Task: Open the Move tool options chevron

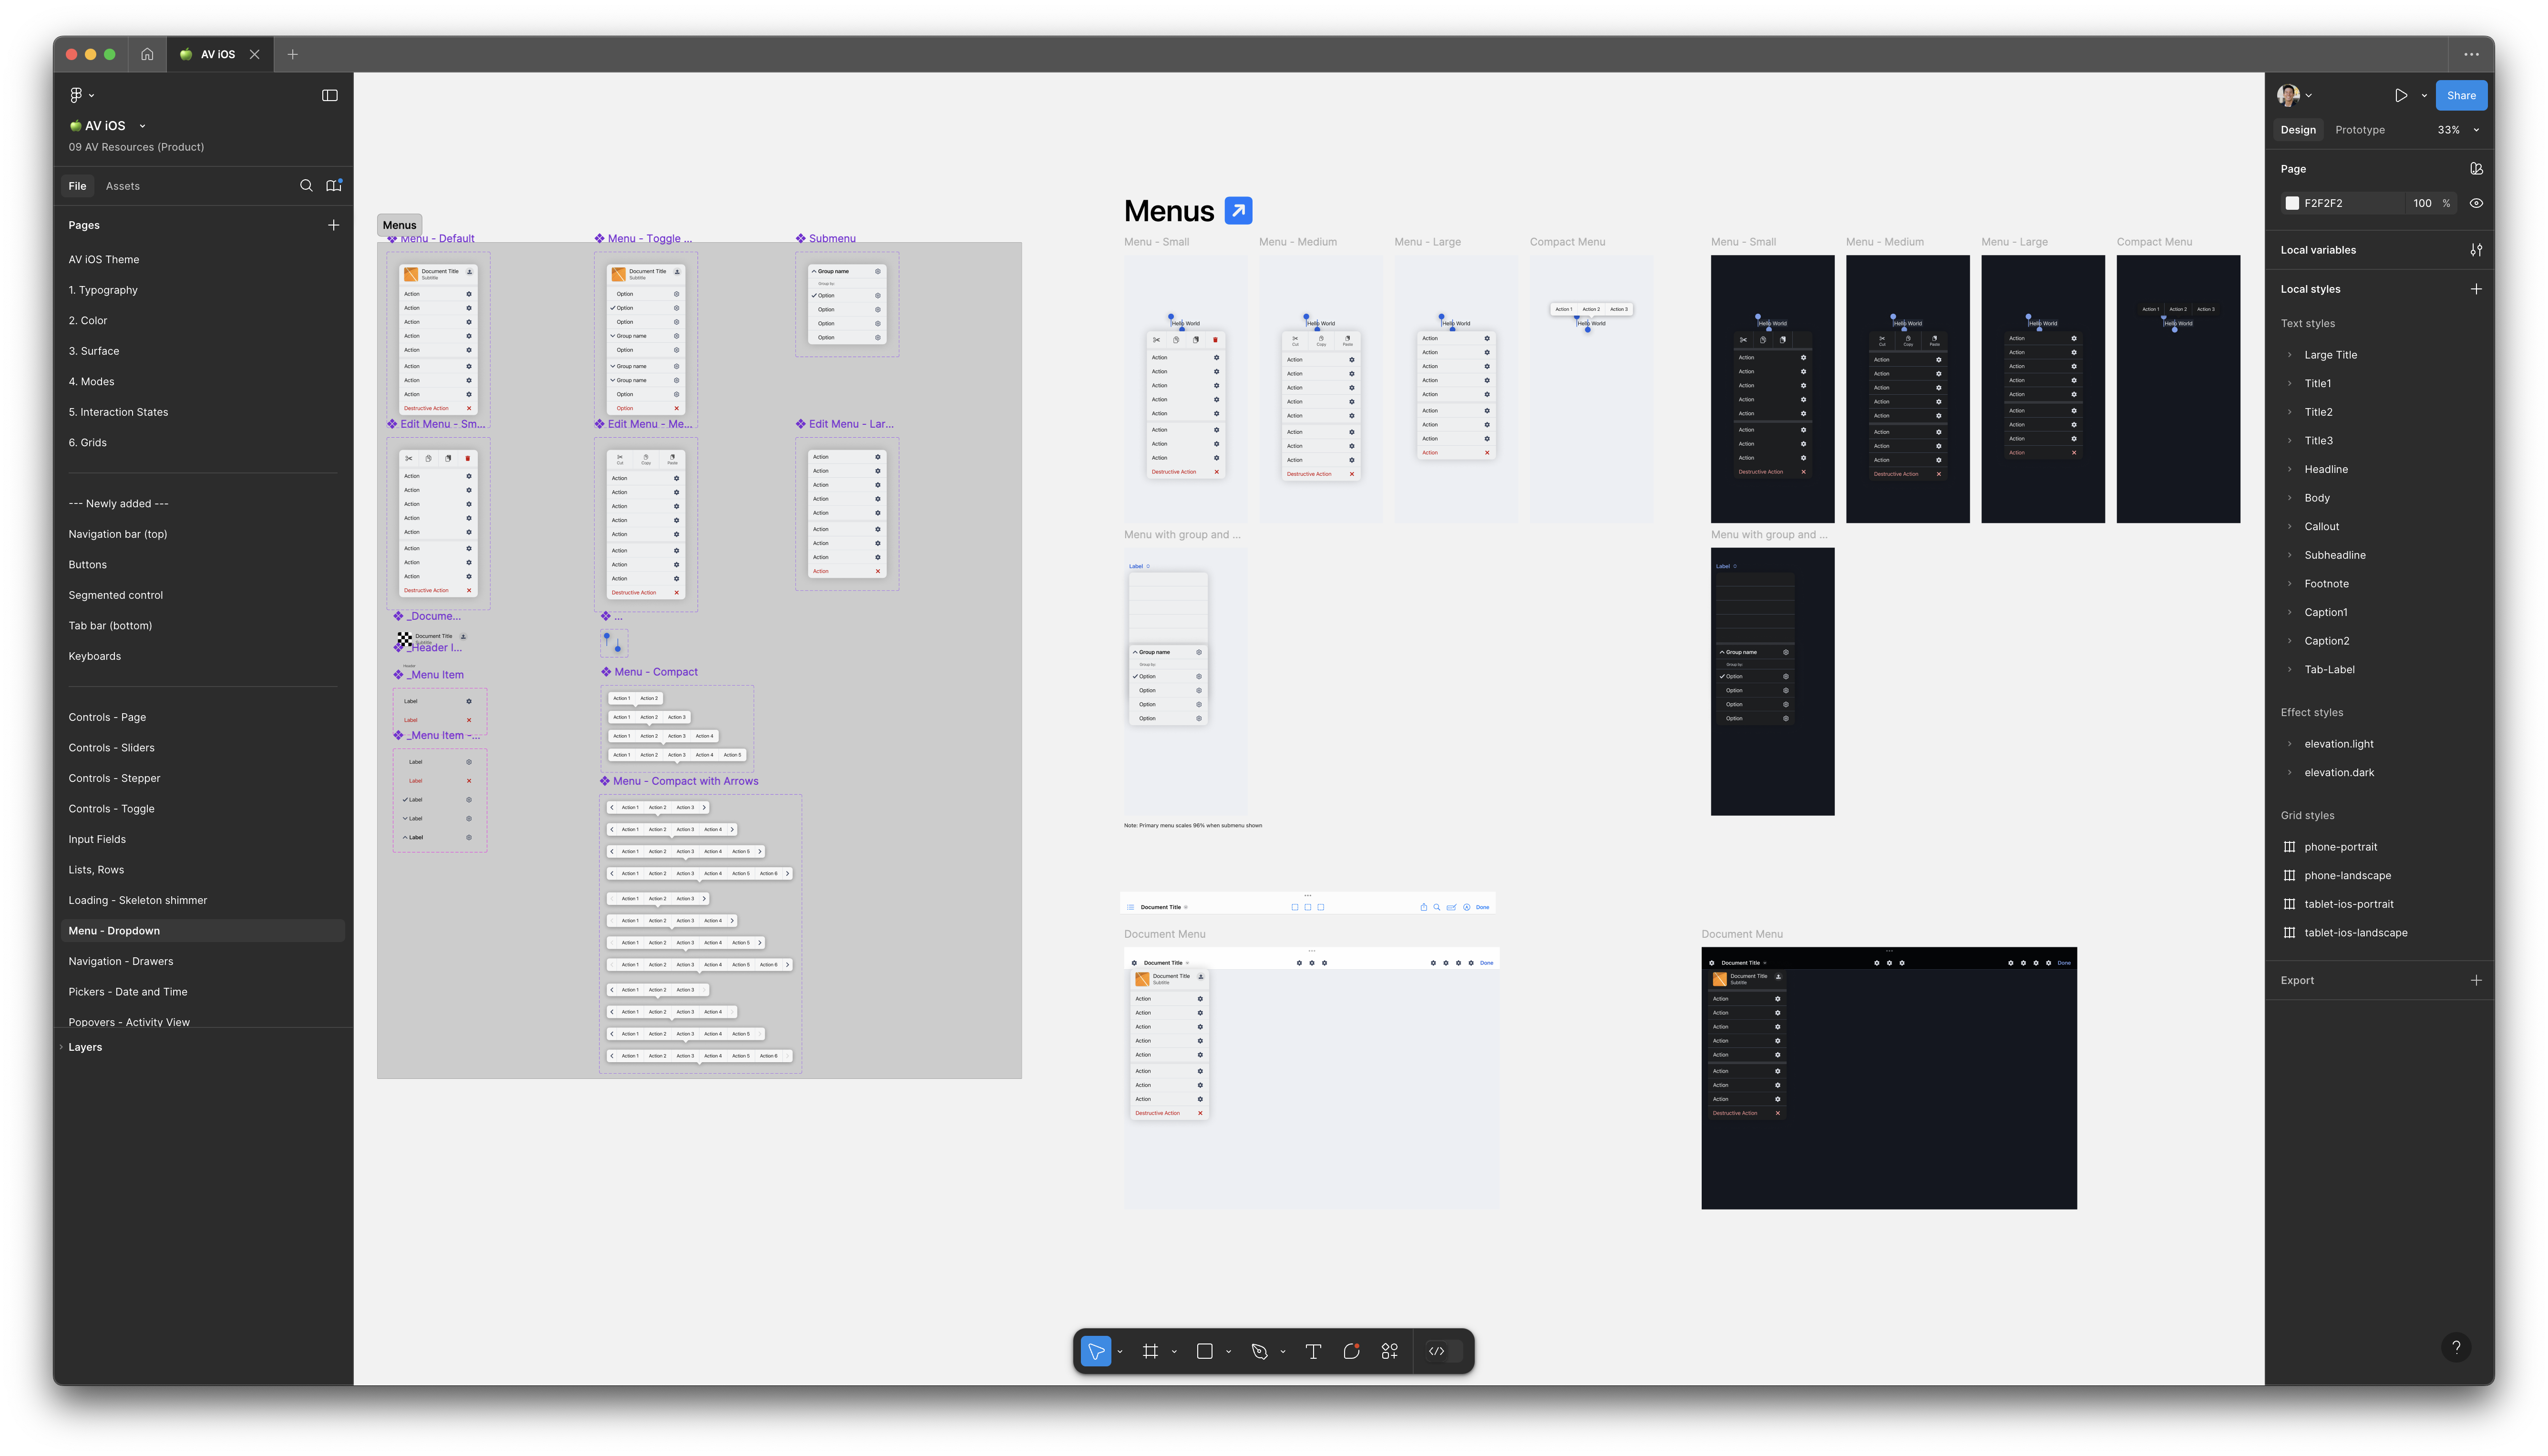Action: coord(1120,1352)
